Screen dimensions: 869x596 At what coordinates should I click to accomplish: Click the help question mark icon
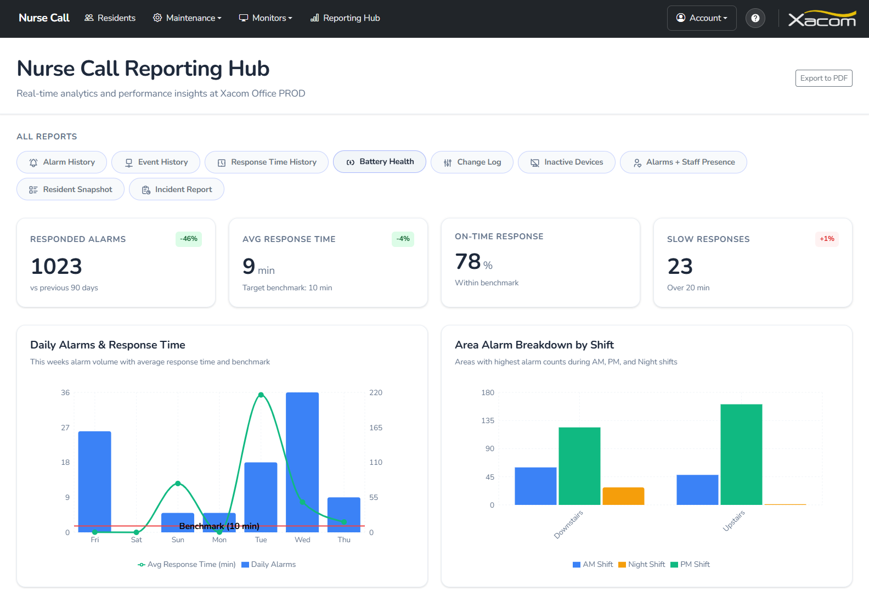[755, 18]
